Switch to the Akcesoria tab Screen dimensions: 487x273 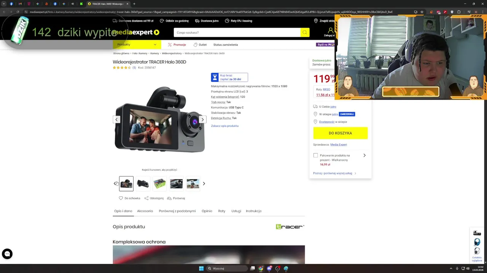(x=145, y=211)
